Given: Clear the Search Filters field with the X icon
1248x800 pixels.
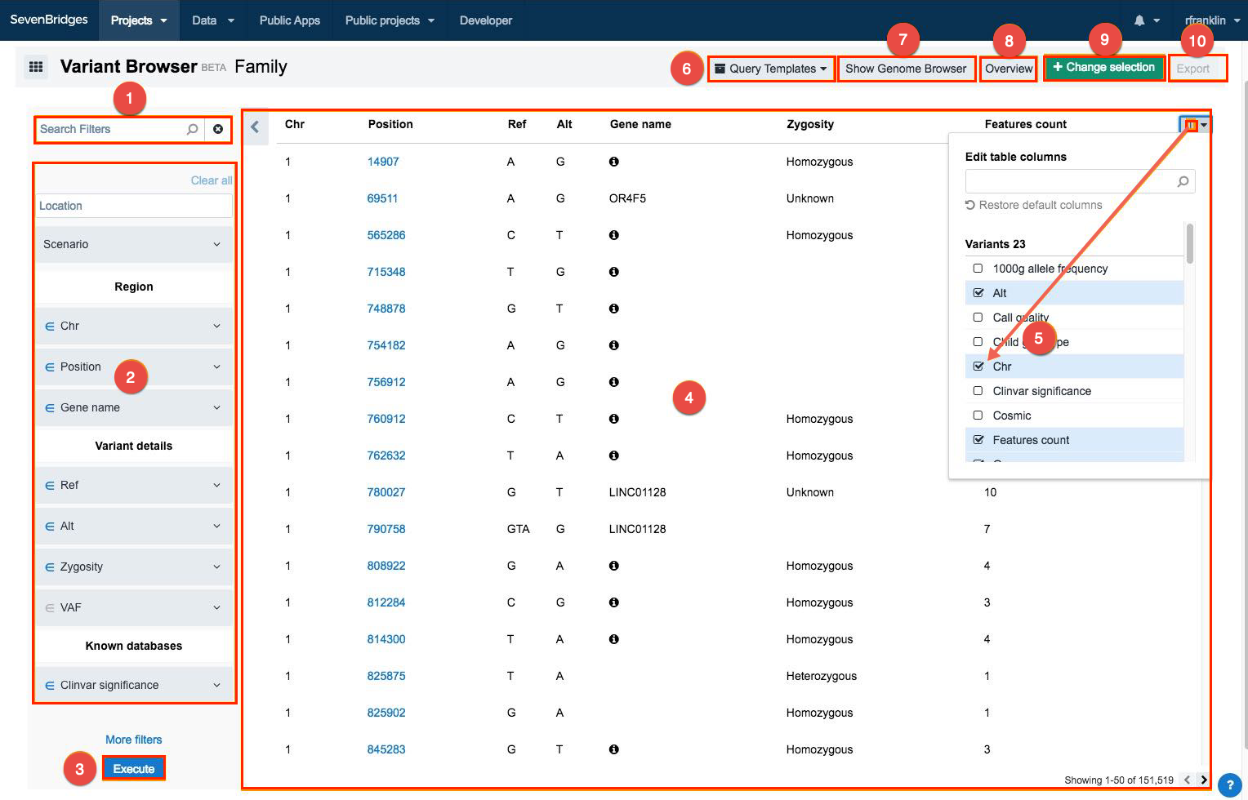Looking at the screenshot, I should pyautogui.click(x=218, y=129).
